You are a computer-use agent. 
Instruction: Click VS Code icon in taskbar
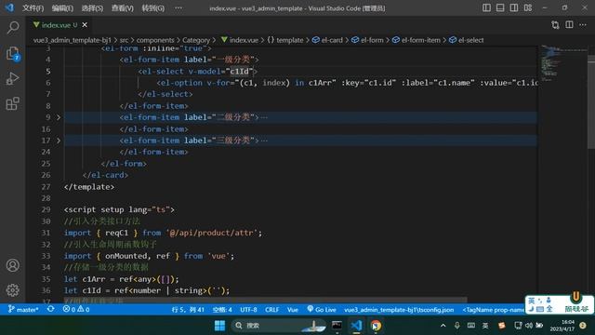coord(356,326)
